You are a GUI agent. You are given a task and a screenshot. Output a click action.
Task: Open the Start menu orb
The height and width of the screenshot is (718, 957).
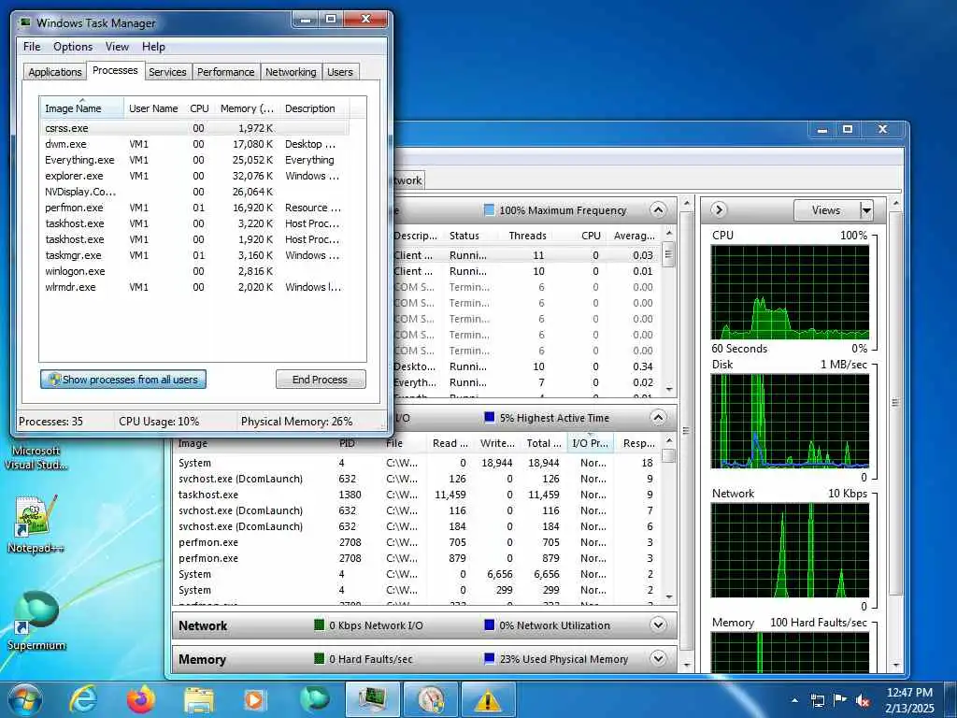pos(24,699)
